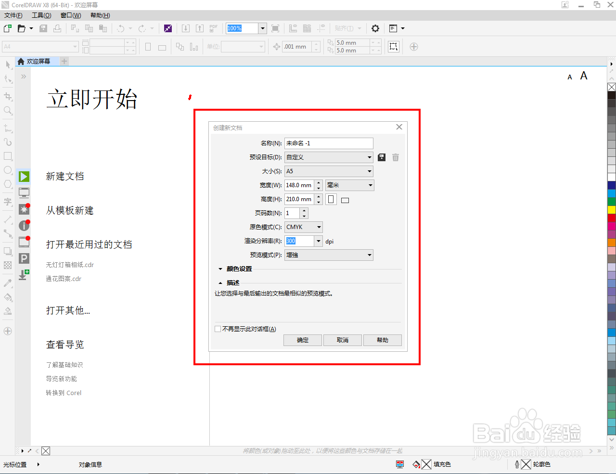Viewport: 616px width, 474px height.
Task: Select the Rectangle tool in toolbox
Action: coord(8,156)
